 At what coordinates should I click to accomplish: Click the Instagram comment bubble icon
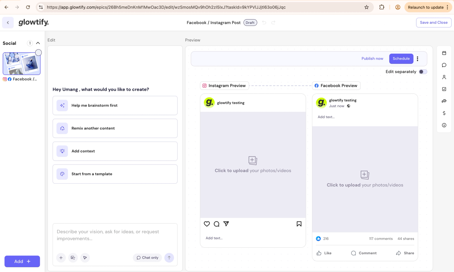coord(217,224)
